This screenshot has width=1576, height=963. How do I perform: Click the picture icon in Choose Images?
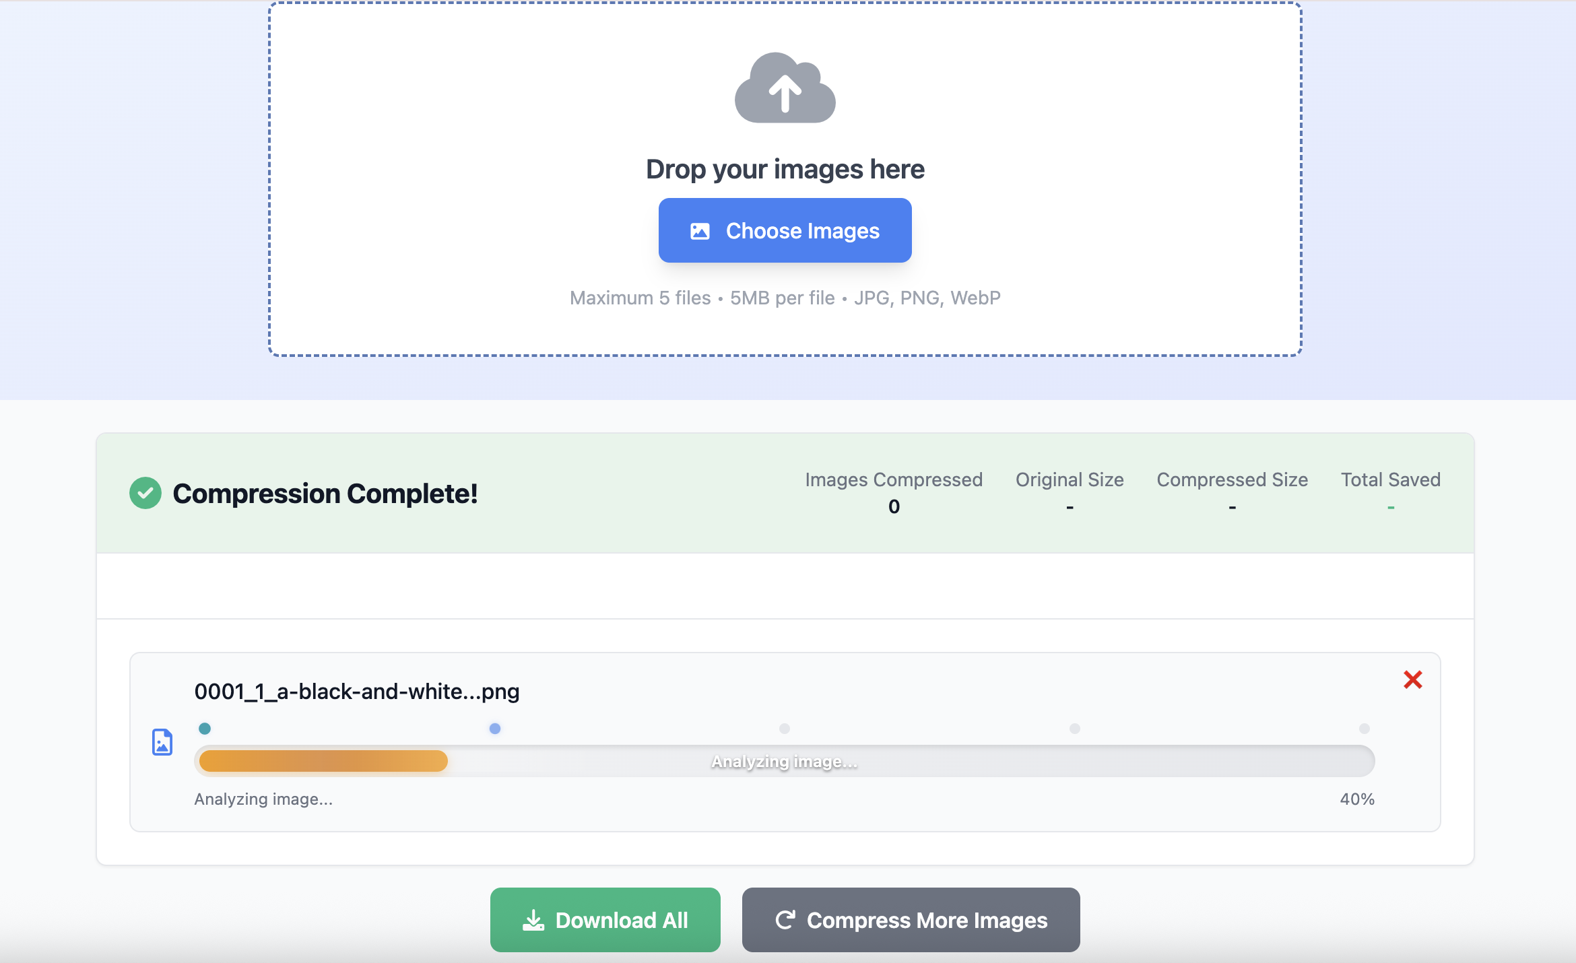(x=700, y=231)
